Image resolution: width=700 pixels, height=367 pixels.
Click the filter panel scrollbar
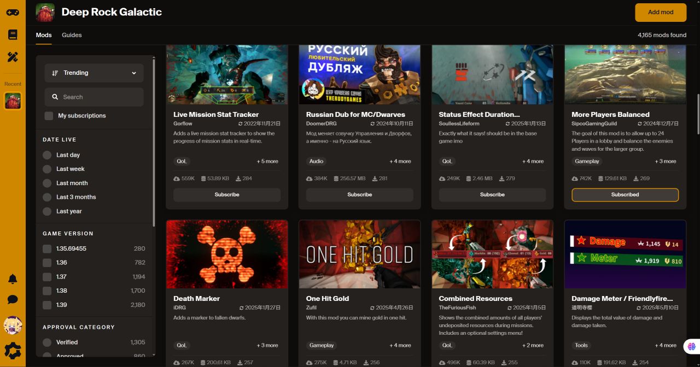click(154, 141)
